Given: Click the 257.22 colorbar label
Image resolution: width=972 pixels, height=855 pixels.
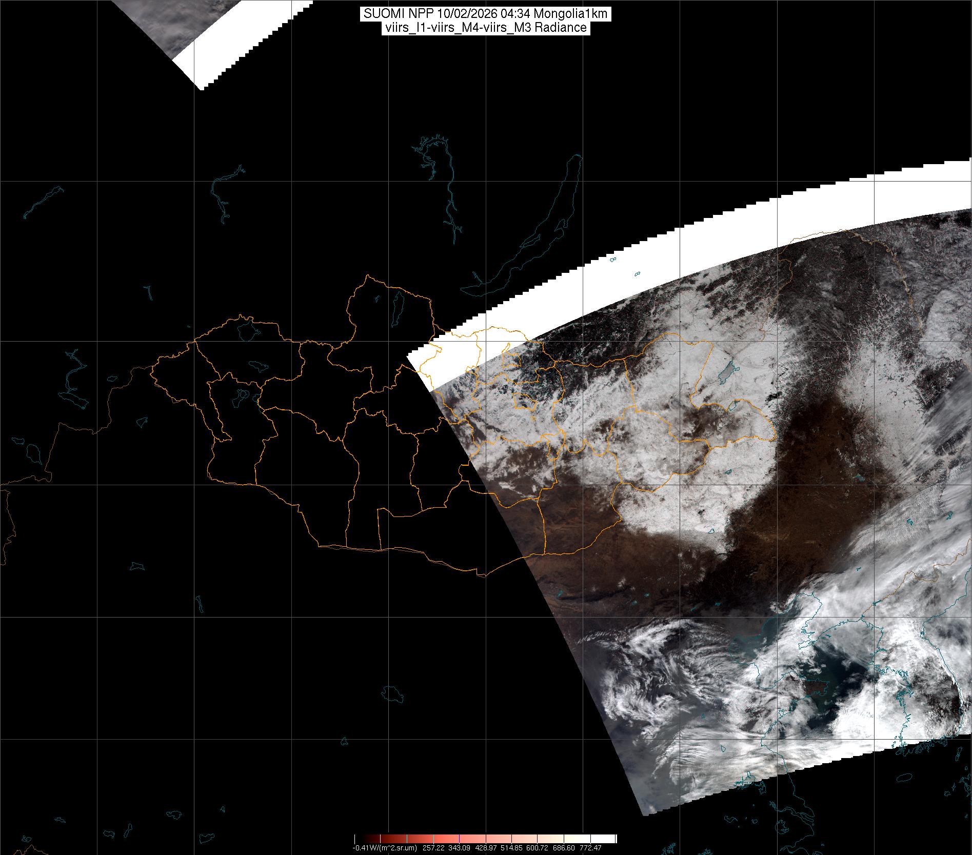Looking at the screenshot, I should [434, 848].
